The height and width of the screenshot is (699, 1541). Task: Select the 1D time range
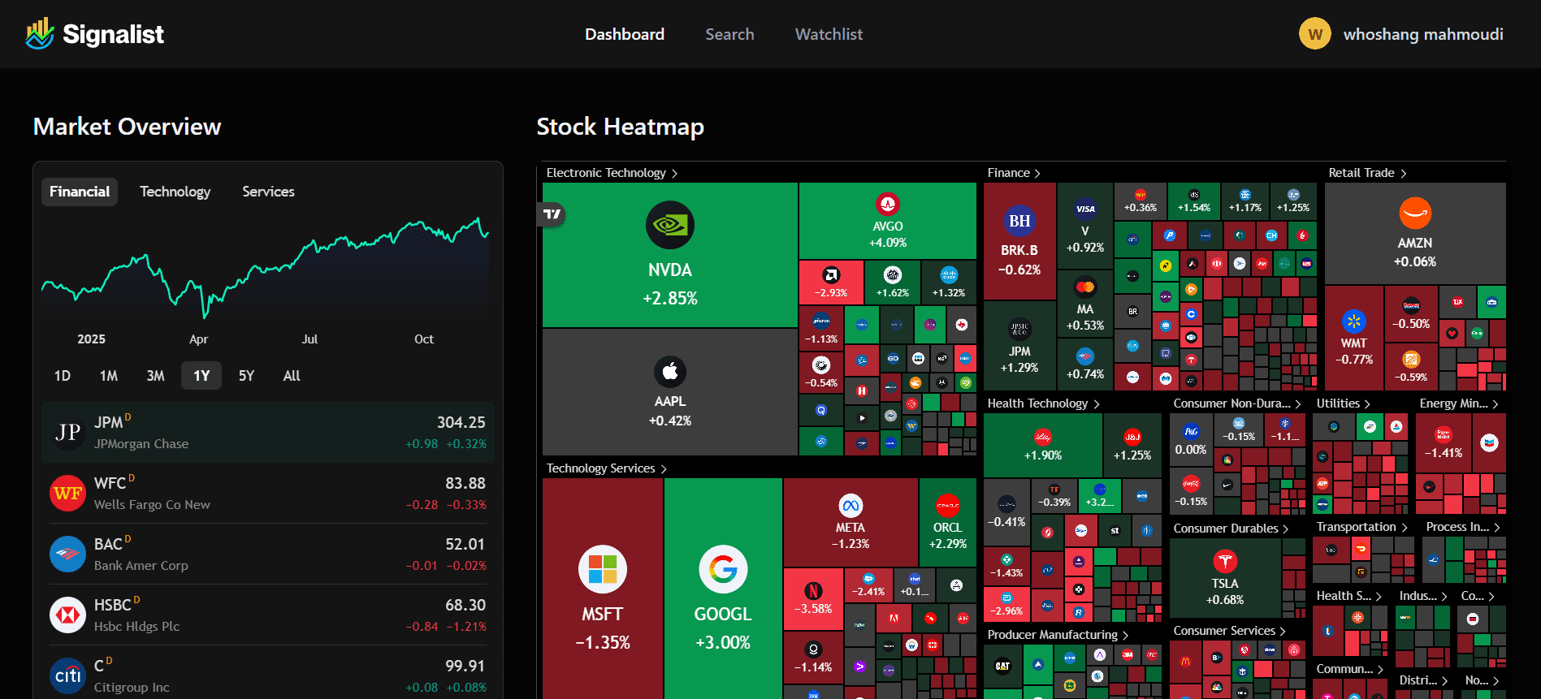click(x=63, y=376)
